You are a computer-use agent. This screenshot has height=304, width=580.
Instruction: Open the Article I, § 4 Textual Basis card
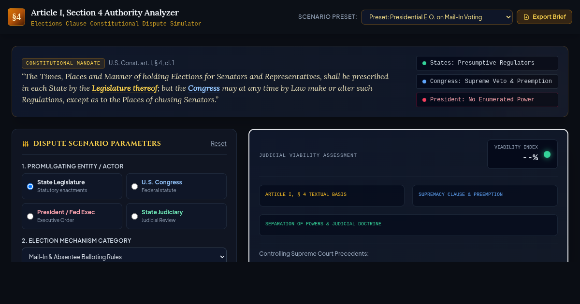(x=332, y=195)
